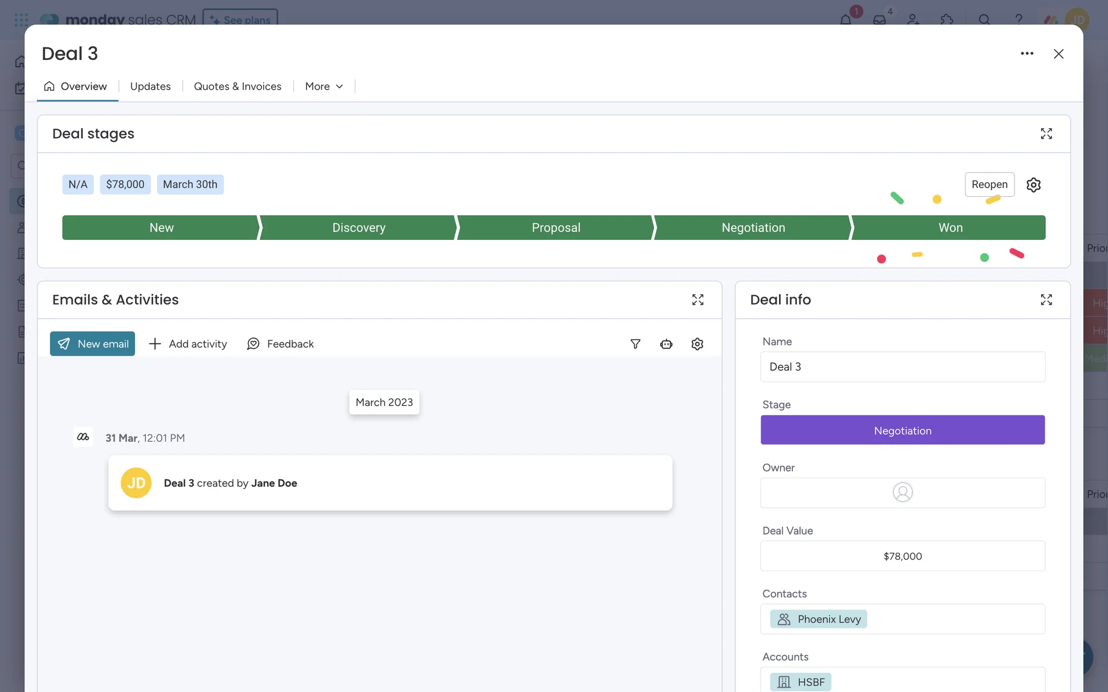Open Emails & Activities settings gear

[697, 344]
